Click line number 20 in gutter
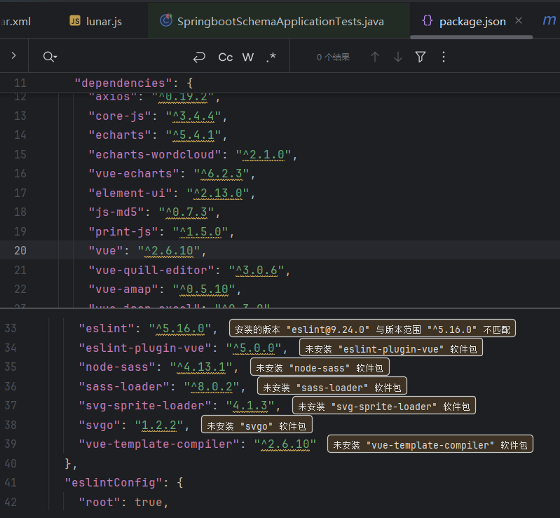Viewport: 560px width, 518px height. [x=20, y=251]
